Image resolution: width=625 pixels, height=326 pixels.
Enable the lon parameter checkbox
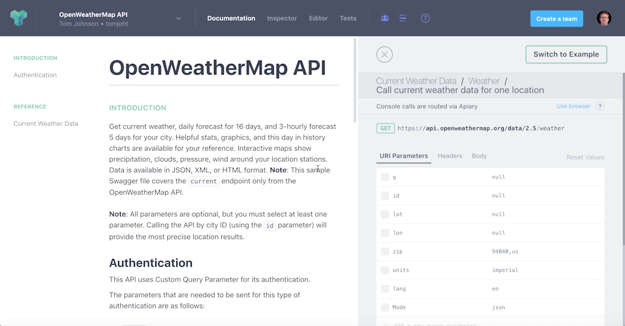coord(385,233)
